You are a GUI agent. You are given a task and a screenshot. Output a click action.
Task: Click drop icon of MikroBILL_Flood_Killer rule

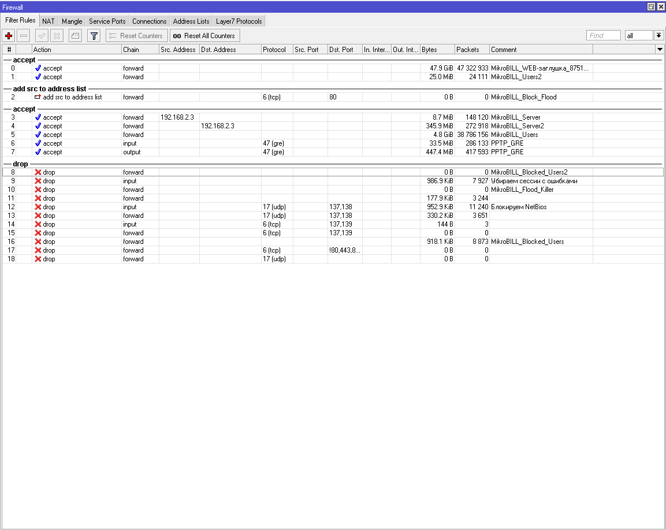[38, 190]
